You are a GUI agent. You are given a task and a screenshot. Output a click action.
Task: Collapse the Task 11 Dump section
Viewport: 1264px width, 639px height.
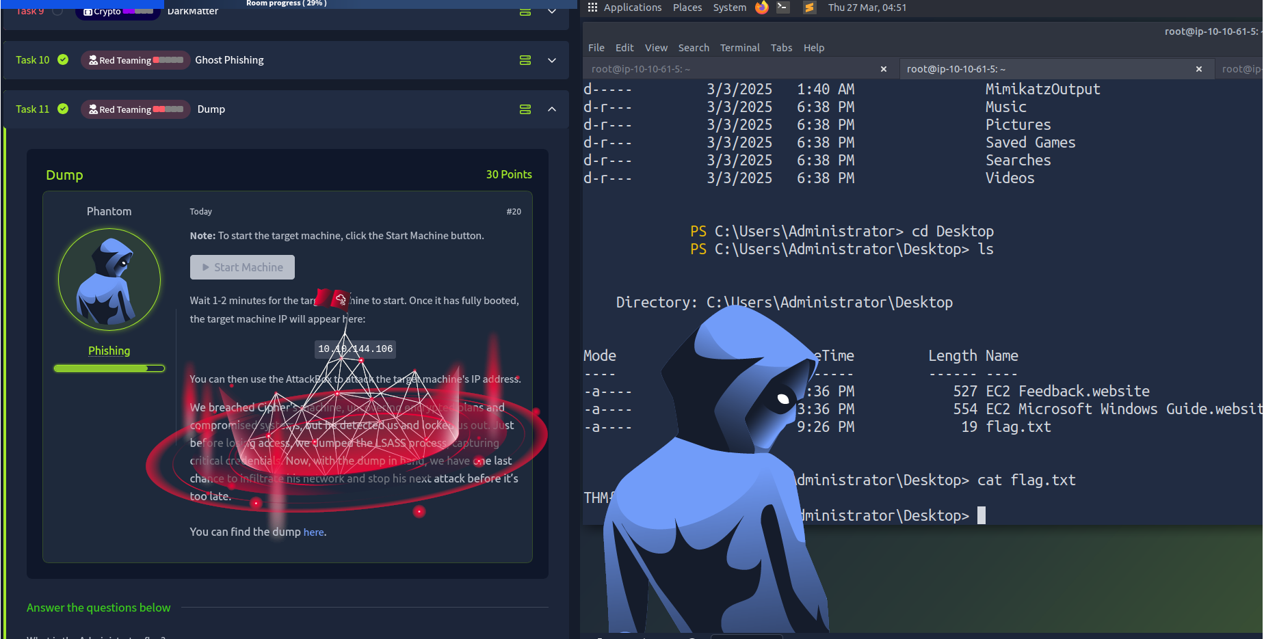click(552, 109)
